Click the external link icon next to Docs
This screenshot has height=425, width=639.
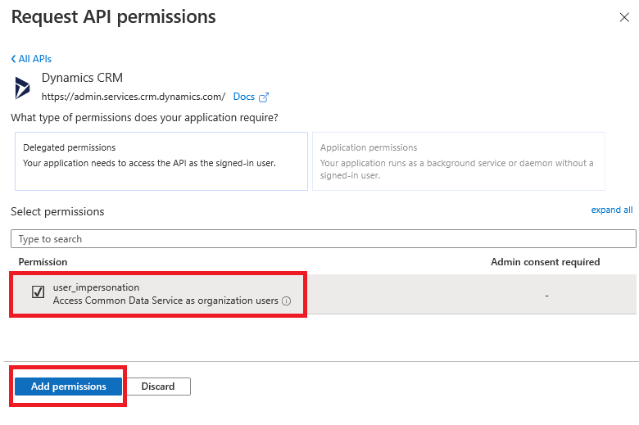264,97
